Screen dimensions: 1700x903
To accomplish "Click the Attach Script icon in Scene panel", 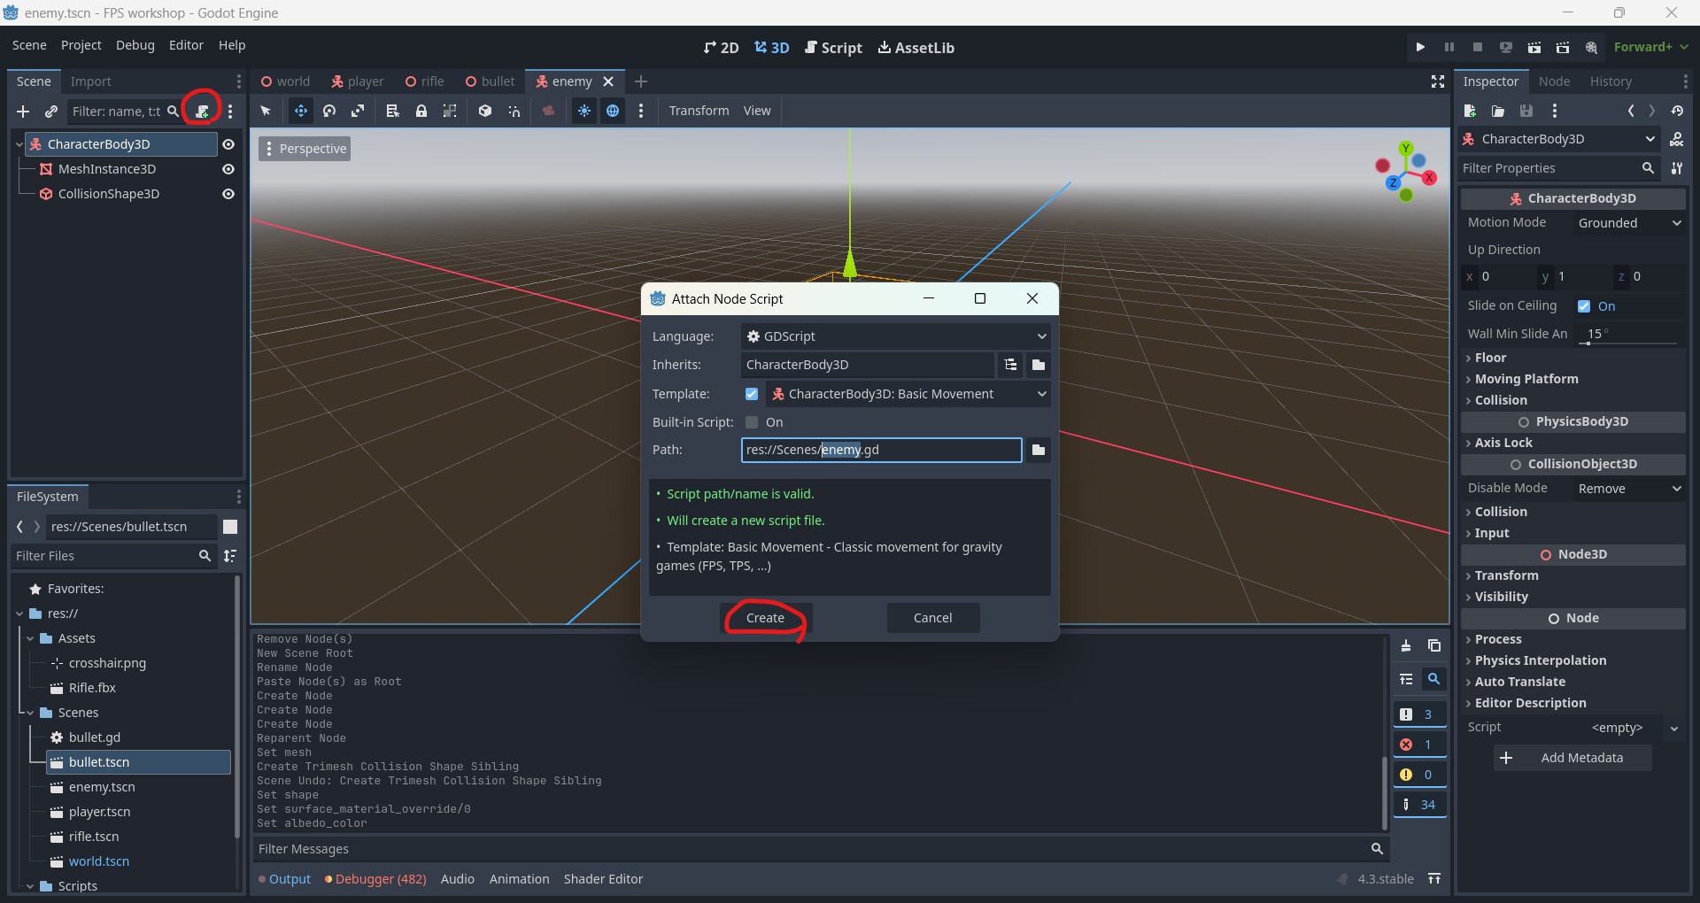I will pyautogui.click(x=202, y=112).
